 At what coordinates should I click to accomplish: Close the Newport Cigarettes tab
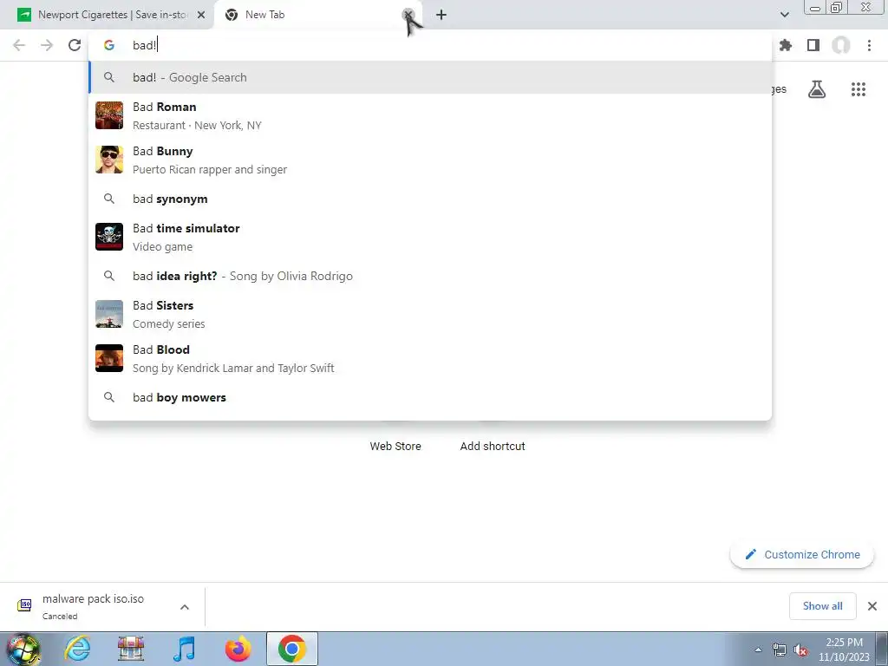point(200,15)
